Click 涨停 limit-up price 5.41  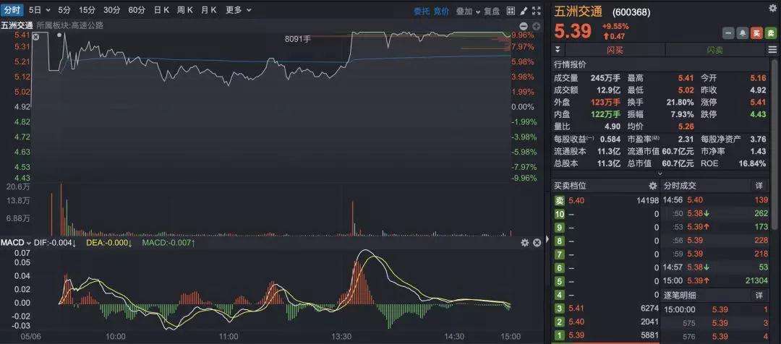pyautogui.click(x=758, y=102)
